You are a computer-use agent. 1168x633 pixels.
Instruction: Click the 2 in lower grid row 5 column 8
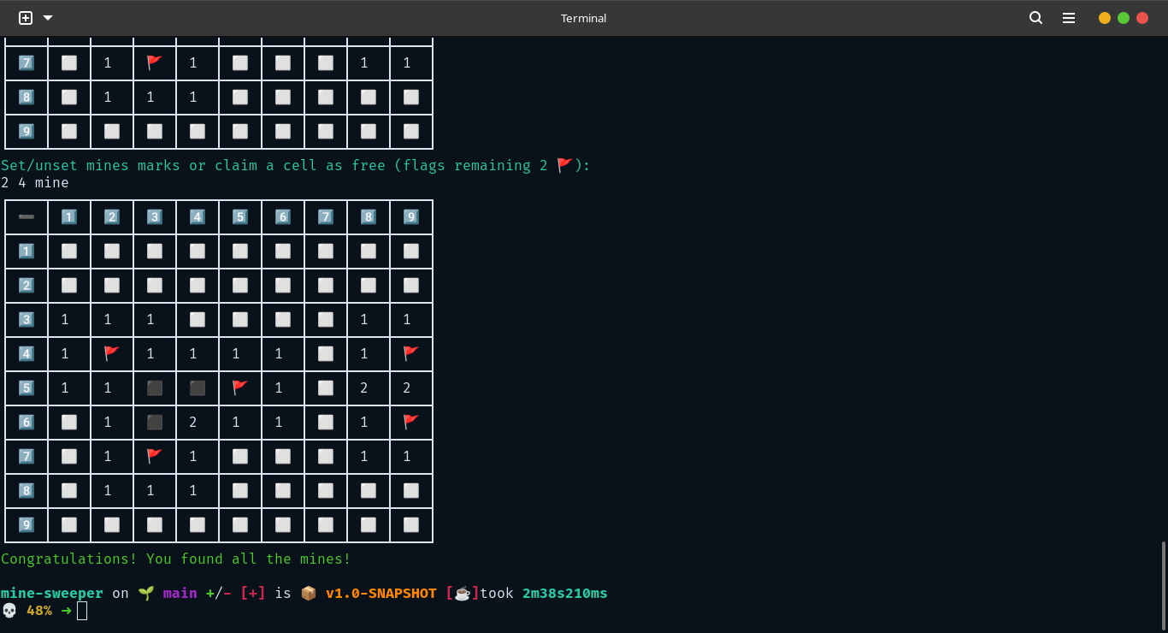click(x=364, y=387)
